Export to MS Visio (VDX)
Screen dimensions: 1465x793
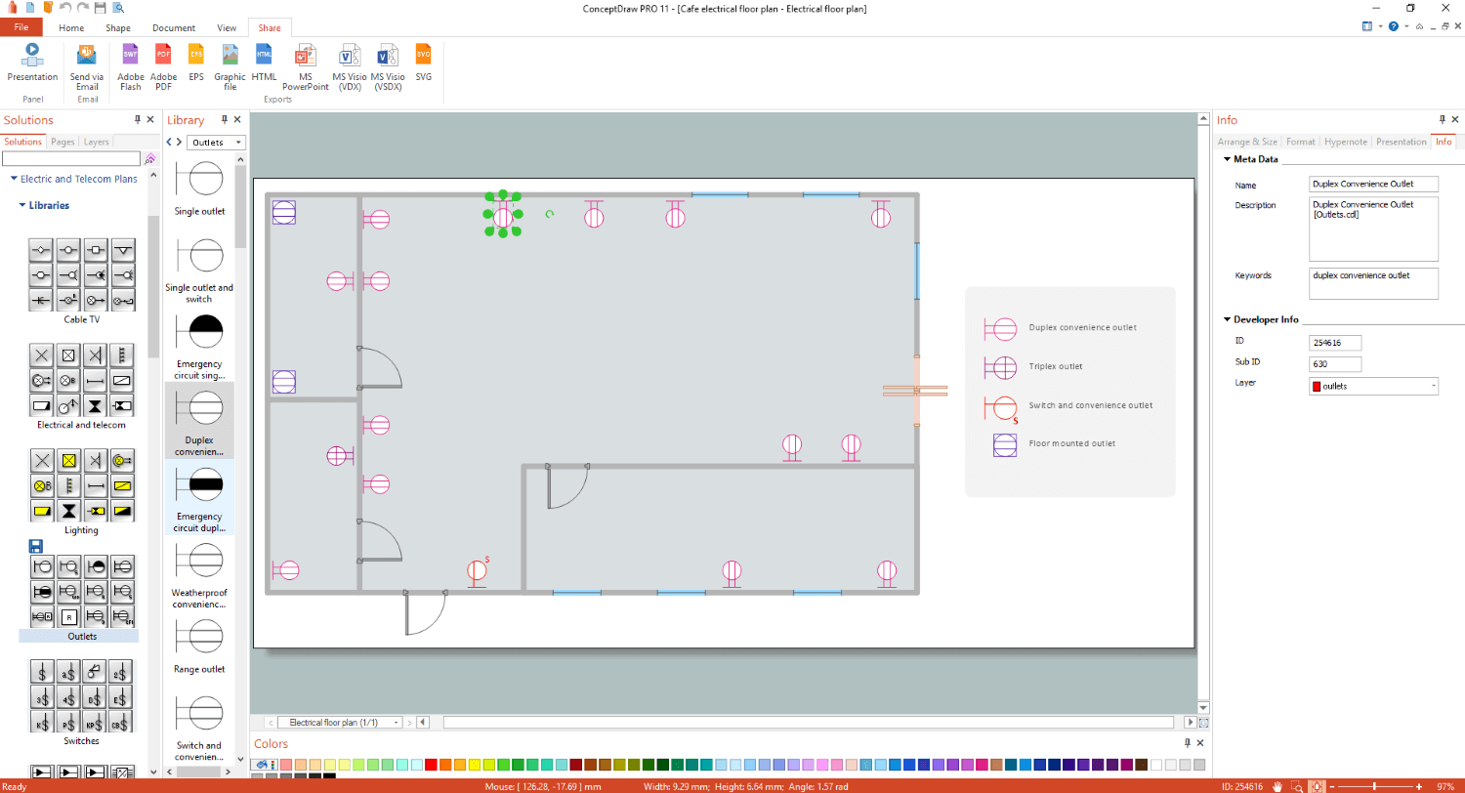tap(349, 65)
